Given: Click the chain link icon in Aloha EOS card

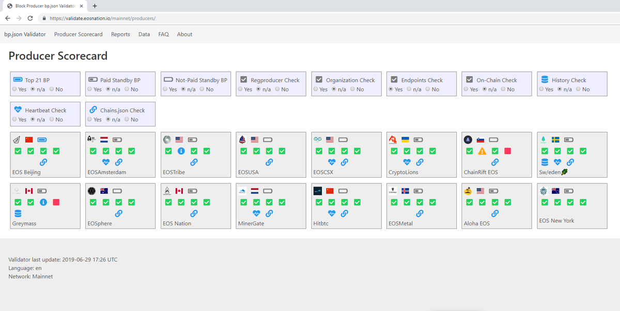Looking at the screenshot, I should pyautogui.click(x=495, y=213).
